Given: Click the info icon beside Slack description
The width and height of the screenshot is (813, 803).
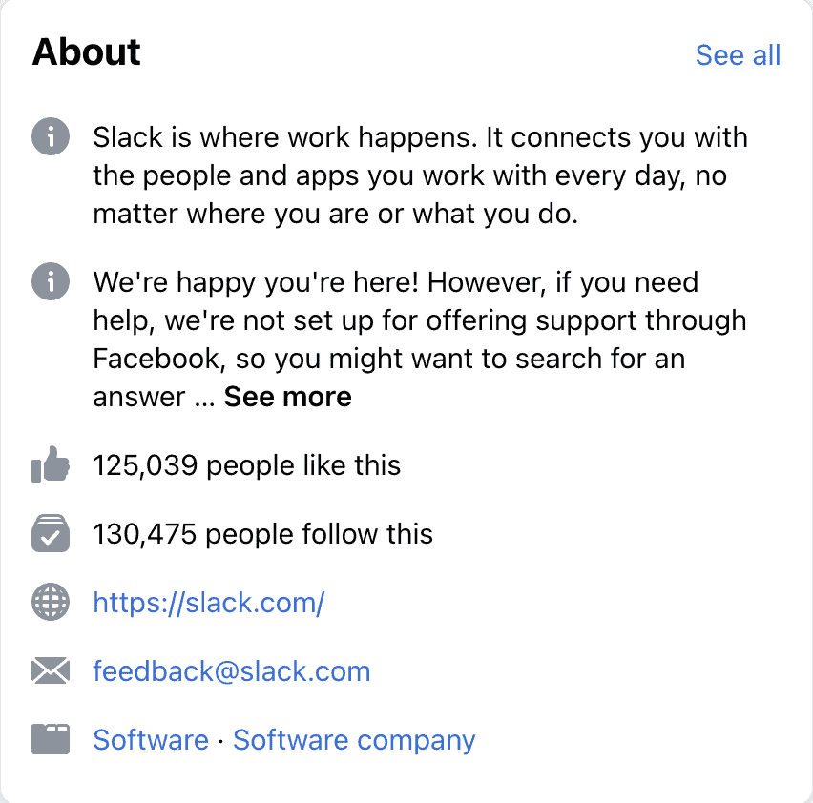Looking at the screenshot, I should click(51, 136).
